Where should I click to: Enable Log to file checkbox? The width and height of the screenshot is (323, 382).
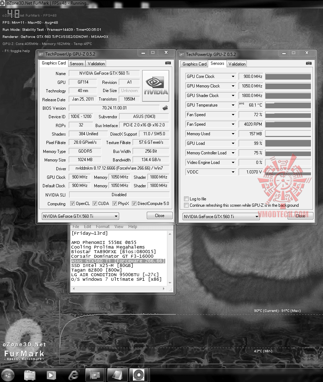click(x=186, y=199)
